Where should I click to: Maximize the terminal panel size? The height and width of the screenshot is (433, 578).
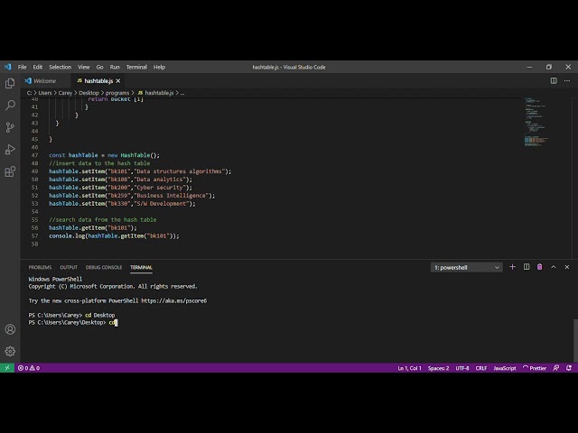[554, 267]
